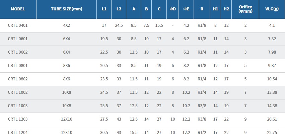
Task: Click the 20.61 weight cell
Action: 272,119
